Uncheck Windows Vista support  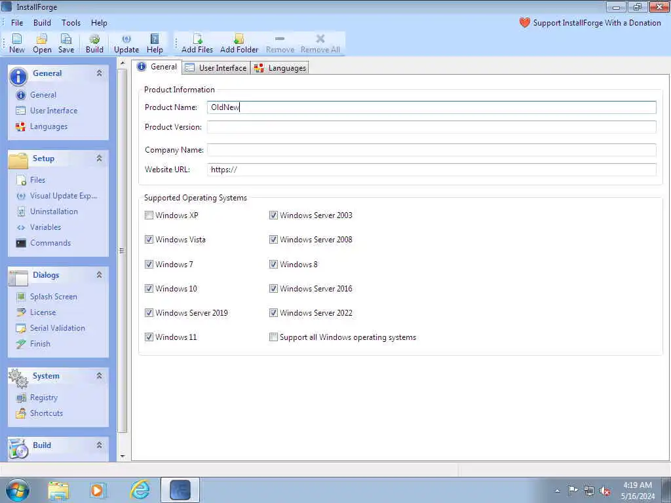click(149, 240)
